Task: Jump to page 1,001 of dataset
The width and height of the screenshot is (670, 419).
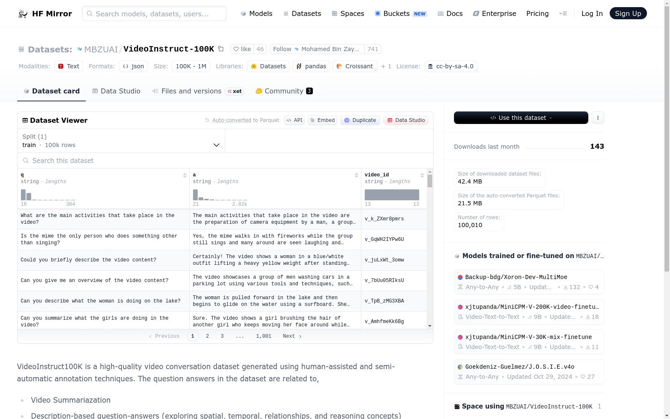Action: pyautogui.click(x=264, y=336)
